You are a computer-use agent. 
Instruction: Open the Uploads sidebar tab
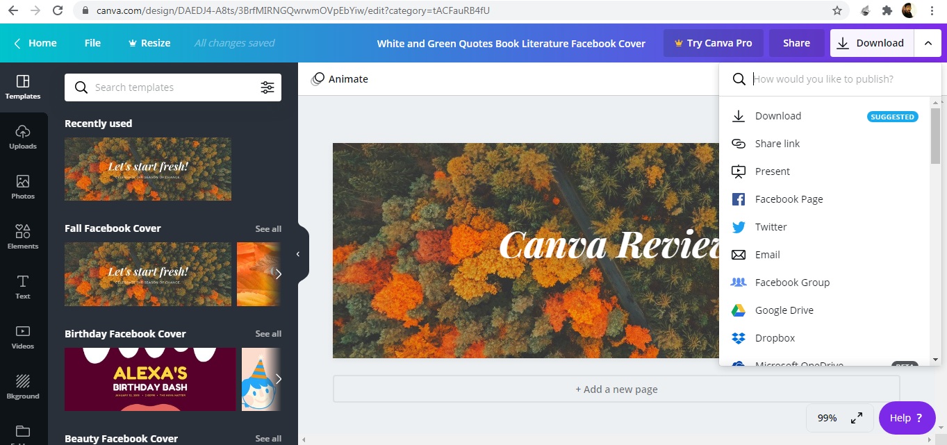23,137
